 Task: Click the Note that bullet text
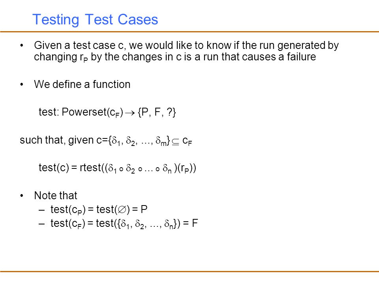click(56, 195)
